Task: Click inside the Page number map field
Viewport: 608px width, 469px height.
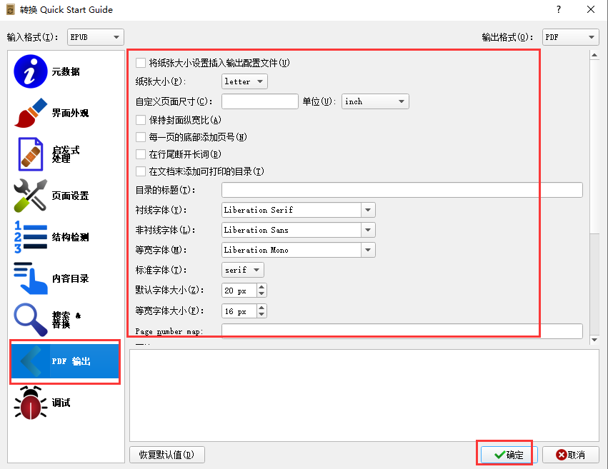Action: 400,331
